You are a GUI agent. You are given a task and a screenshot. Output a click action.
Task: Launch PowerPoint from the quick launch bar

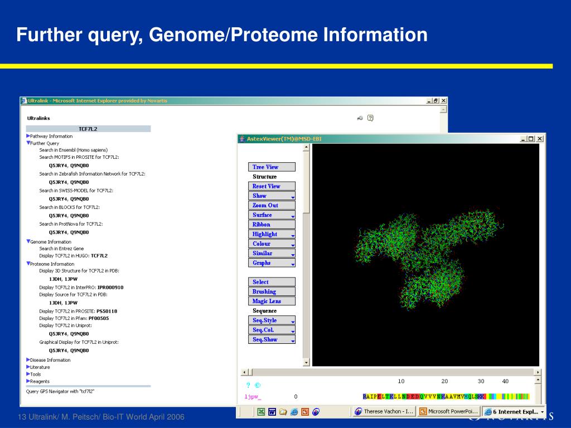(x=305, y=412)
